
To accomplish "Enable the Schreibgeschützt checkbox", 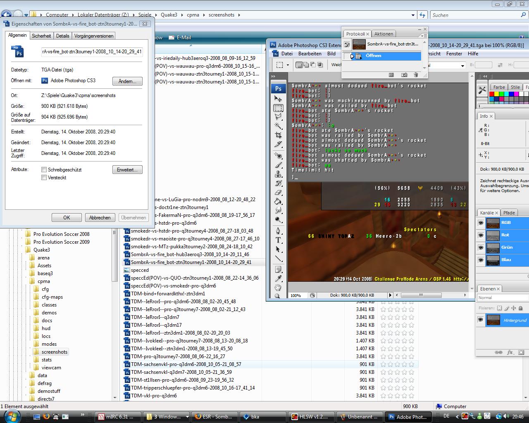I will coord(44,170).
